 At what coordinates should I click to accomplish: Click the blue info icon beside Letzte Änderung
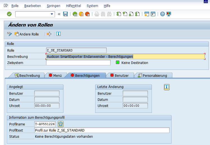[x=167, y=87]
